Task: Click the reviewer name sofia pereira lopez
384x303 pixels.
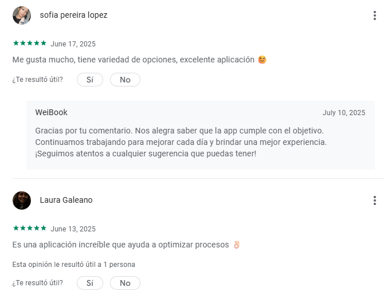Action: (73, 15)
